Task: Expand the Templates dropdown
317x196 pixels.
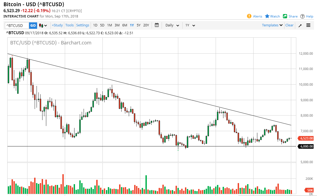Action: point(272,25)
